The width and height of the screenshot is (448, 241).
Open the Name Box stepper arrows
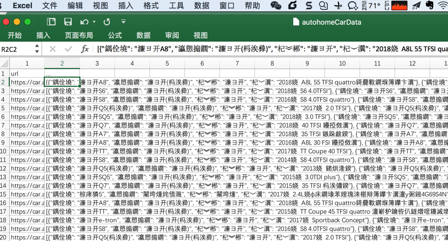(x=37, y=49)
